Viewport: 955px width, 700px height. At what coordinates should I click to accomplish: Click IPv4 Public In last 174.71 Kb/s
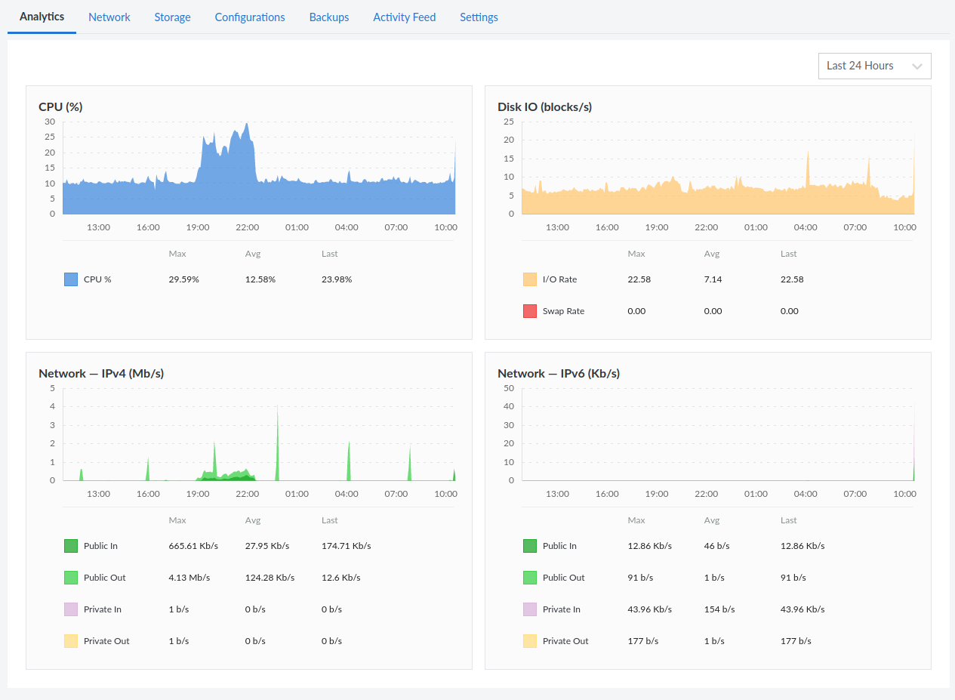pyautogui.click(x=347, y=546)
